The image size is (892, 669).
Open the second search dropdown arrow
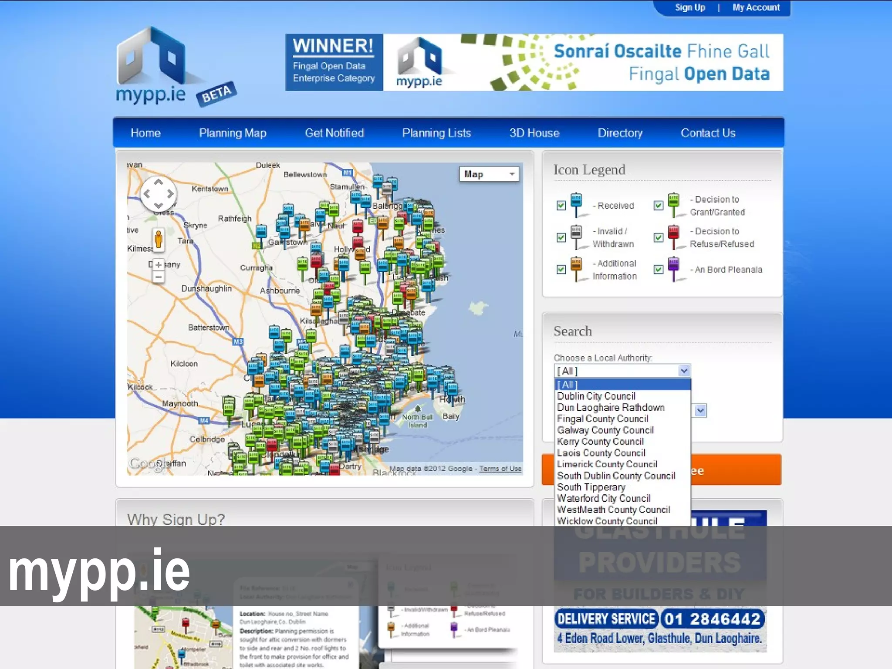700,410
